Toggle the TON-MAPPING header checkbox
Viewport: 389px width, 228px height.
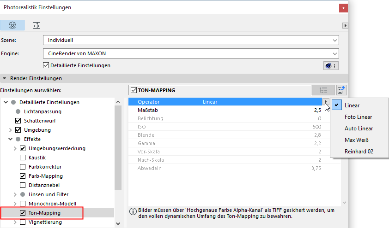[134, 90]
